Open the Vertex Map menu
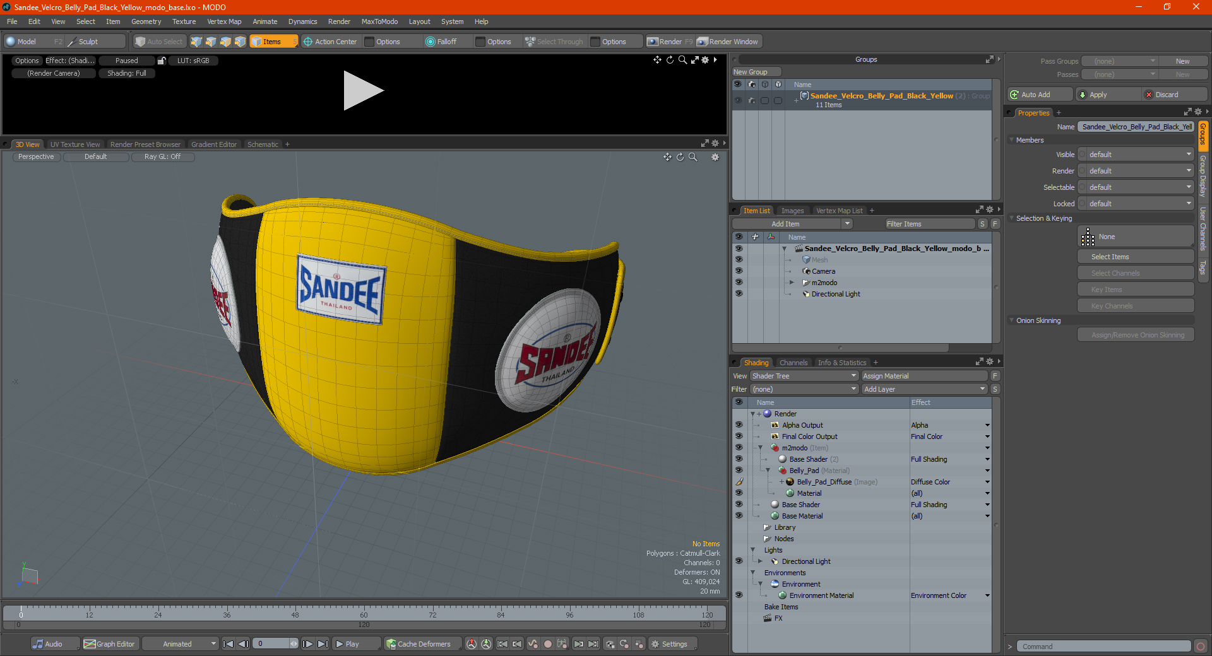 click(224, 21)
